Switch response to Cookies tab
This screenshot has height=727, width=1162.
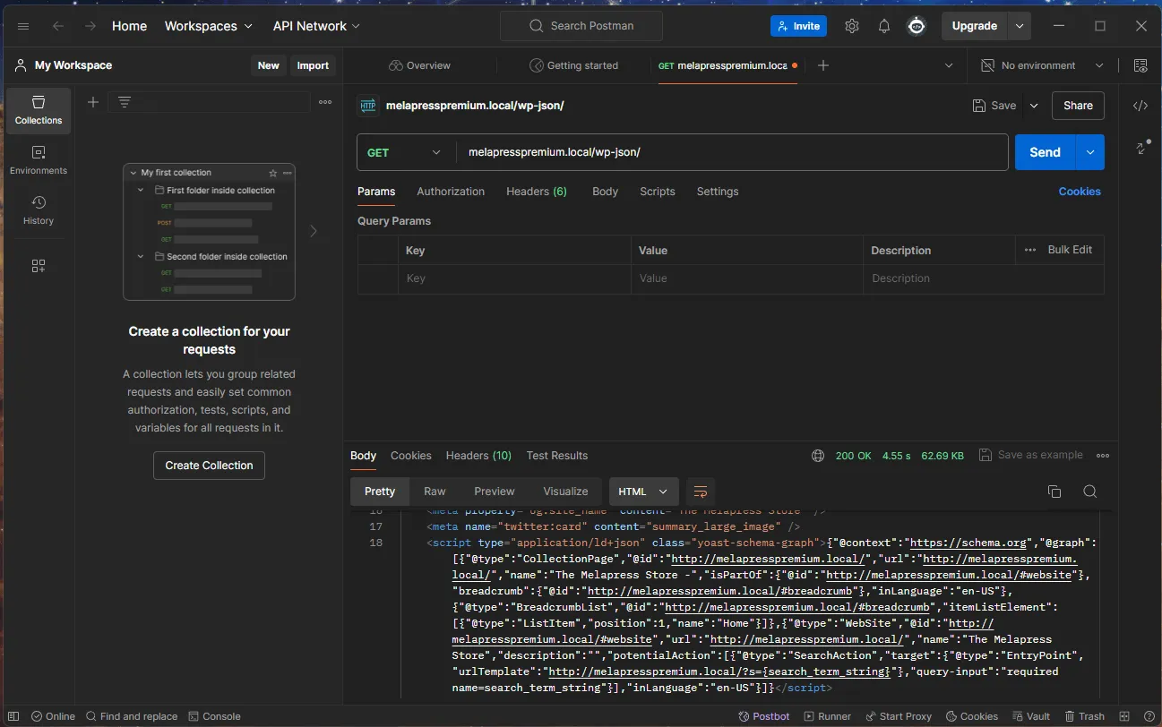click(x=411, y=456)
